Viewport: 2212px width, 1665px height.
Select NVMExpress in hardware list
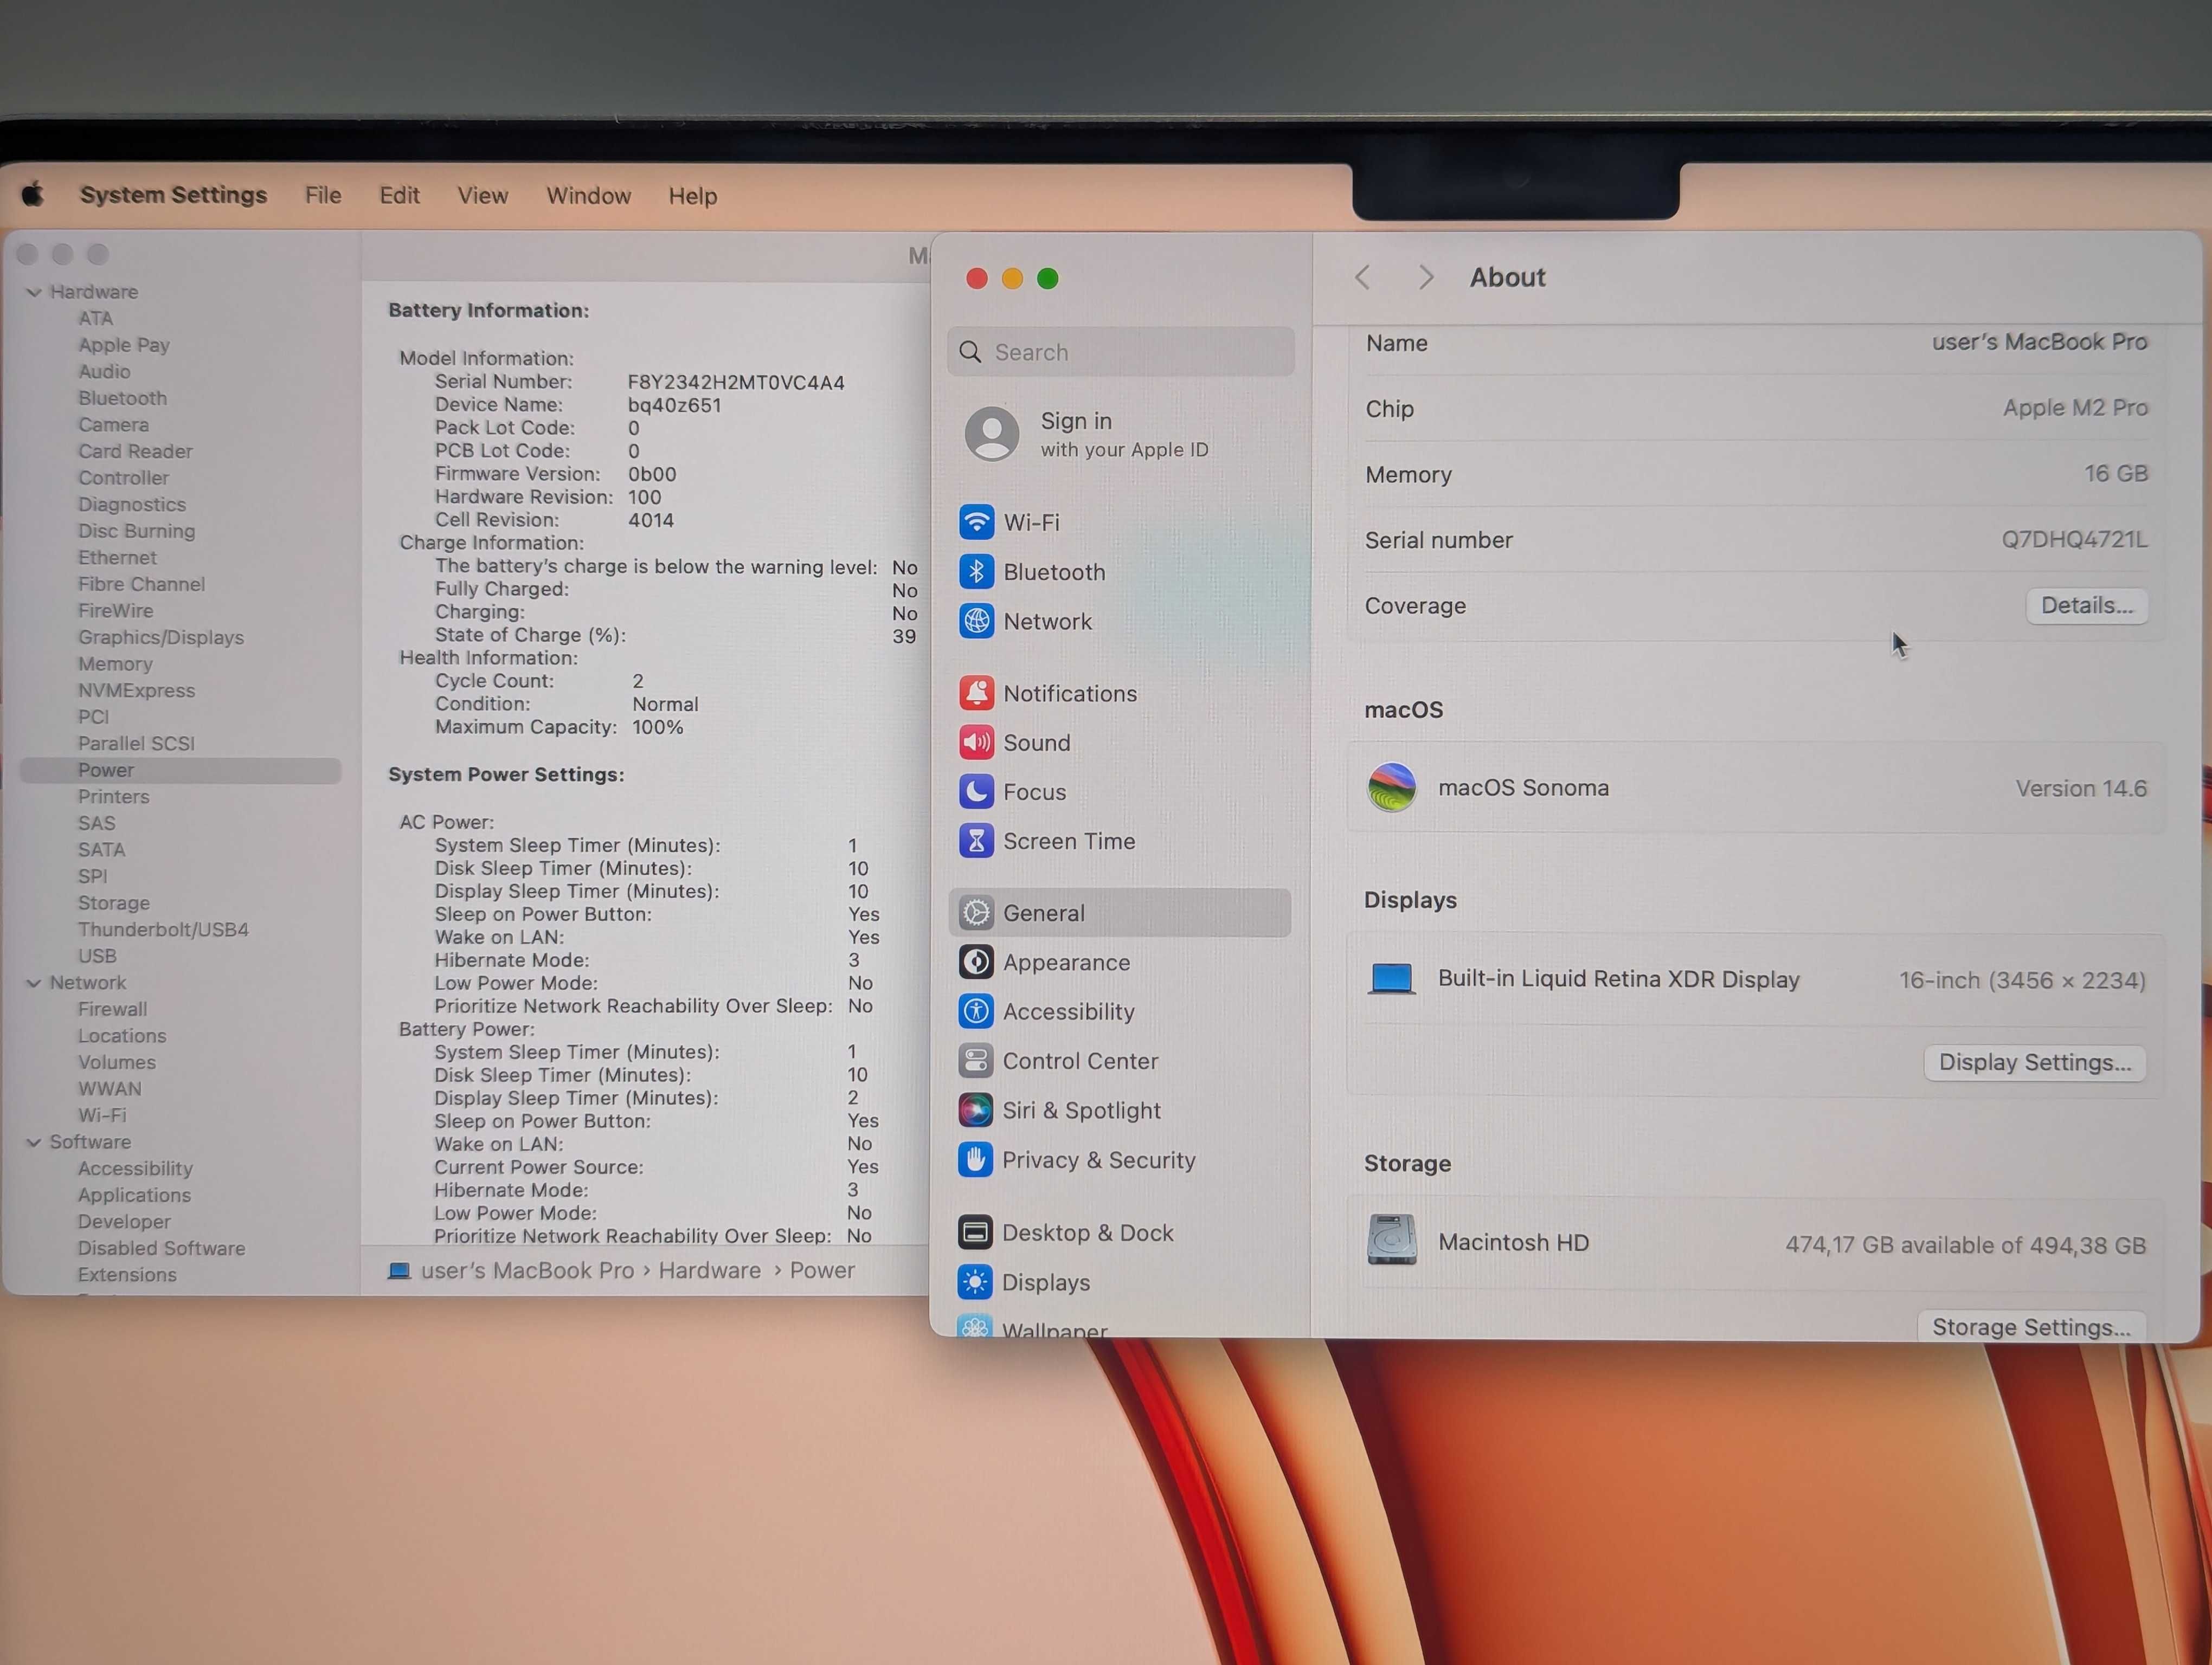(136, 689)
